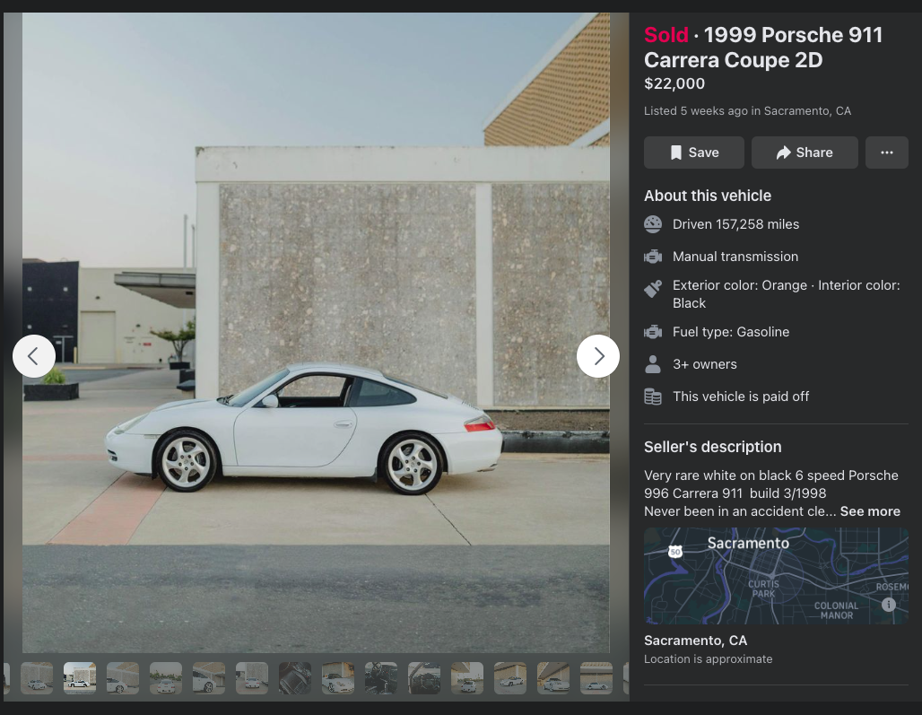922x715 pixels.
Task: Select the highlighted side-profile thumbnail
Action: [80, 678]
